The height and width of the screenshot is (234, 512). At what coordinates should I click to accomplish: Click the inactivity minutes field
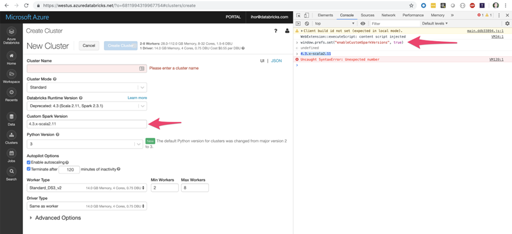69,169
